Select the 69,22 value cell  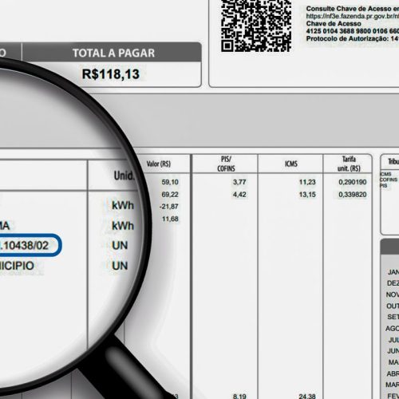pos(170,195)
